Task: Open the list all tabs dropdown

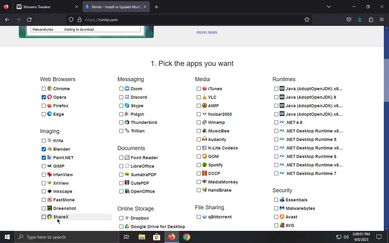Action: 329,7
